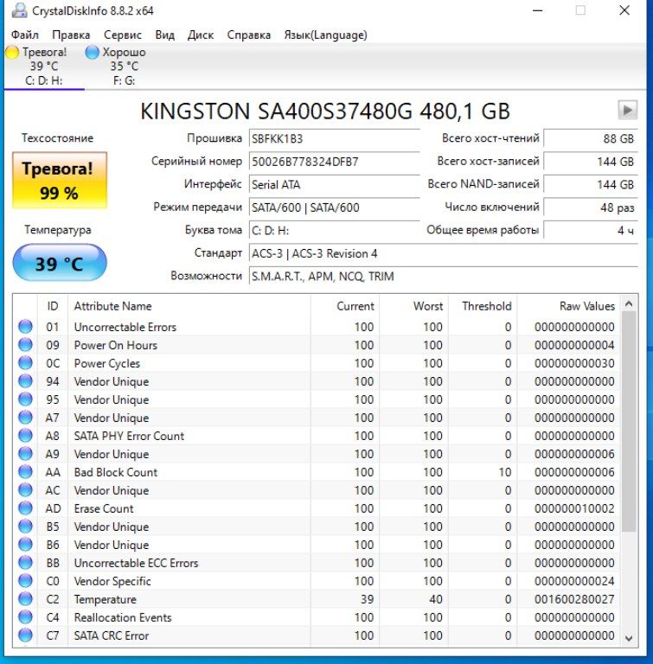Click the firmware field SBFKK1B3
The image size is (653, 664).
click(x=334, y=139)
